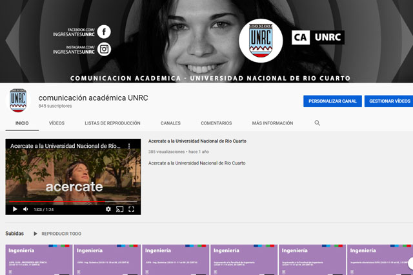This screenshot has width=413, height=275.
Task: Click the Gestionar vídeos button
Action: click(x=388, y=101)
